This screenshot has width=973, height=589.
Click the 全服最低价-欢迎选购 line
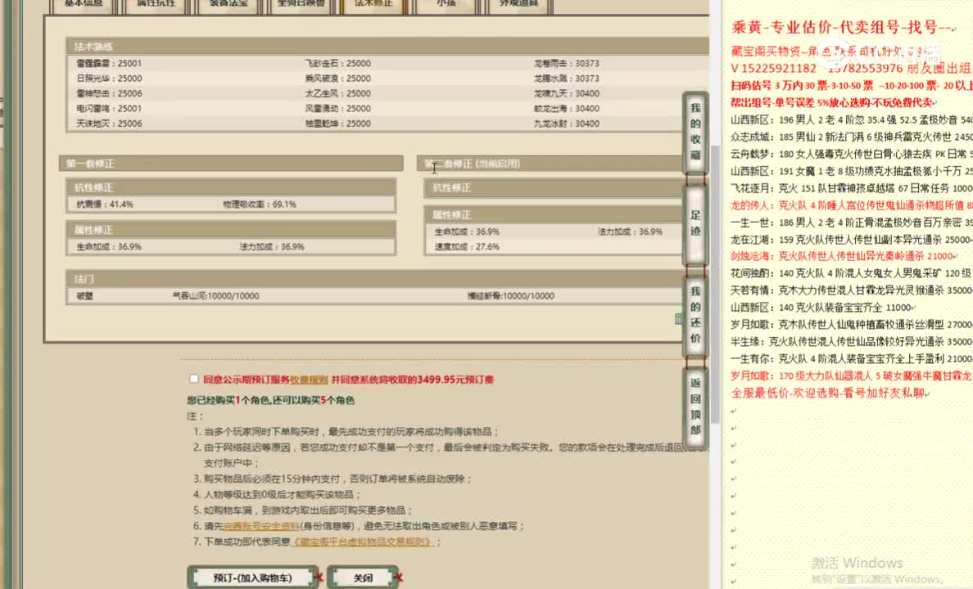click(829, 393)
